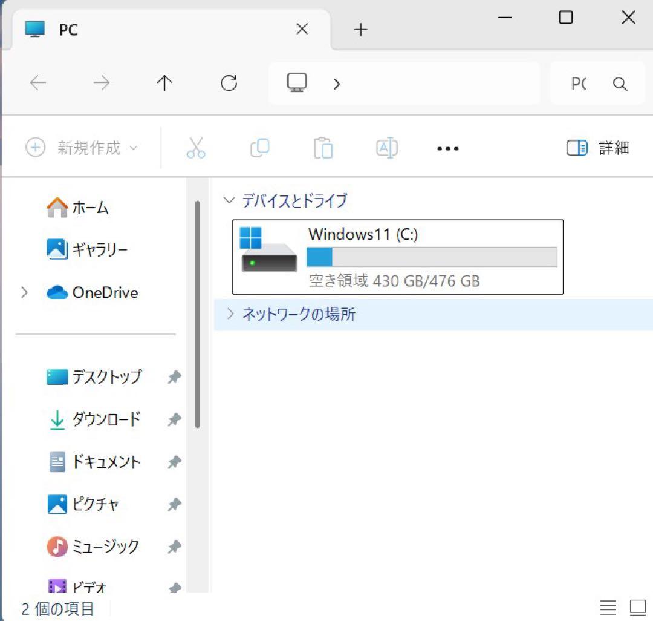The image size is (653, 621).
Task: Open the more options ellipsis in the toolbar
Action: (x=447, y=148)
